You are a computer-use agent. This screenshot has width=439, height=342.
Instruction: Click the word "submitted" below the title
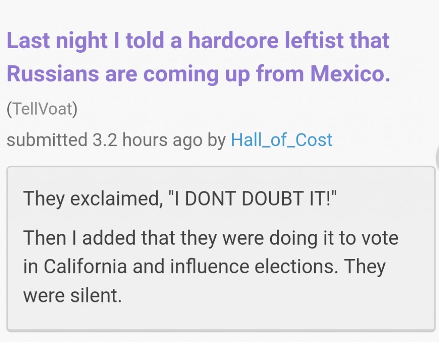pyautogui.click(x=47, y=140)
